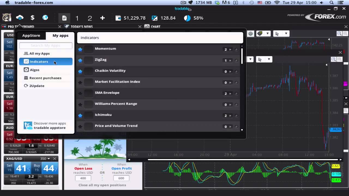This screenshot has width=349, height=196.
Task: Click the chart horizontal time scrollbar
Action: tap(244, 160)
